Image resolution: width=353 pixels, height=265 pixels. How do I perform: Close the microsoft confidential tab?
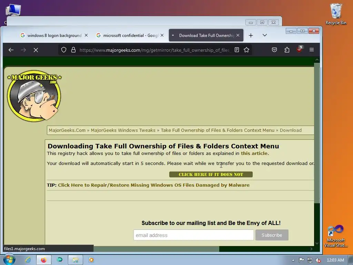coord(162,36)
